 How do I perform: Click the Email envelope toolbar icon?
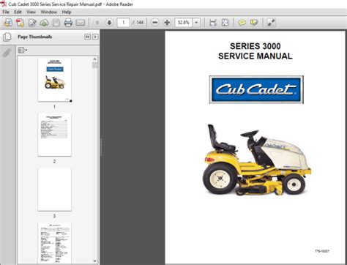click(x=81, y=23)
